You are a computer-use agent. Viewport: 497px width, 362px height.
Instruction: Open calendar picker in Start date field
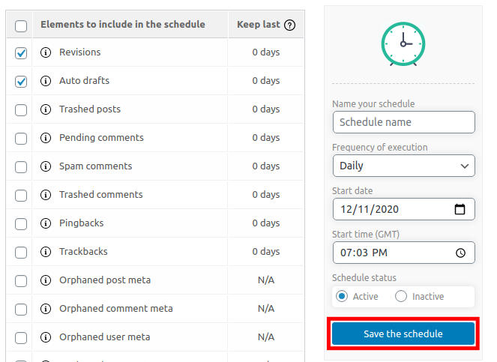click(x=460, y=209)
